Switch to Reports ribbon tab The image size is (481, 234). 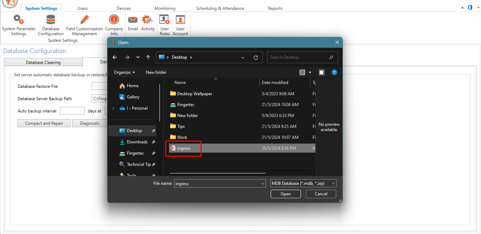(275, 8)
